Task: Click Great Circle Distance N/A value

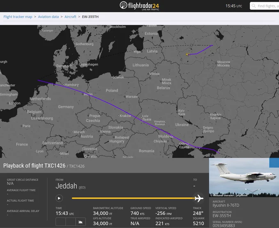Action: pos(10,184)
